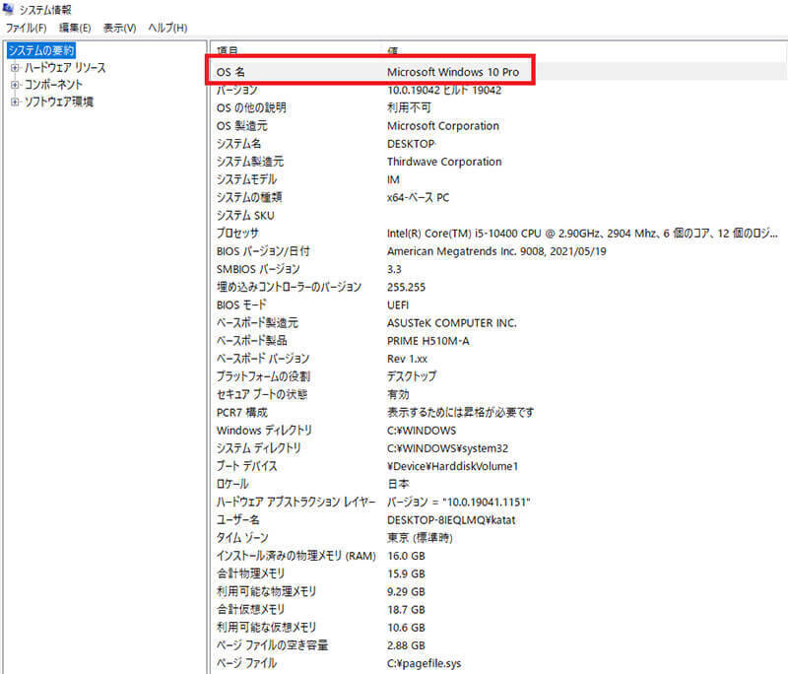Expand the コンポーネント tree node

coord(15,85)
